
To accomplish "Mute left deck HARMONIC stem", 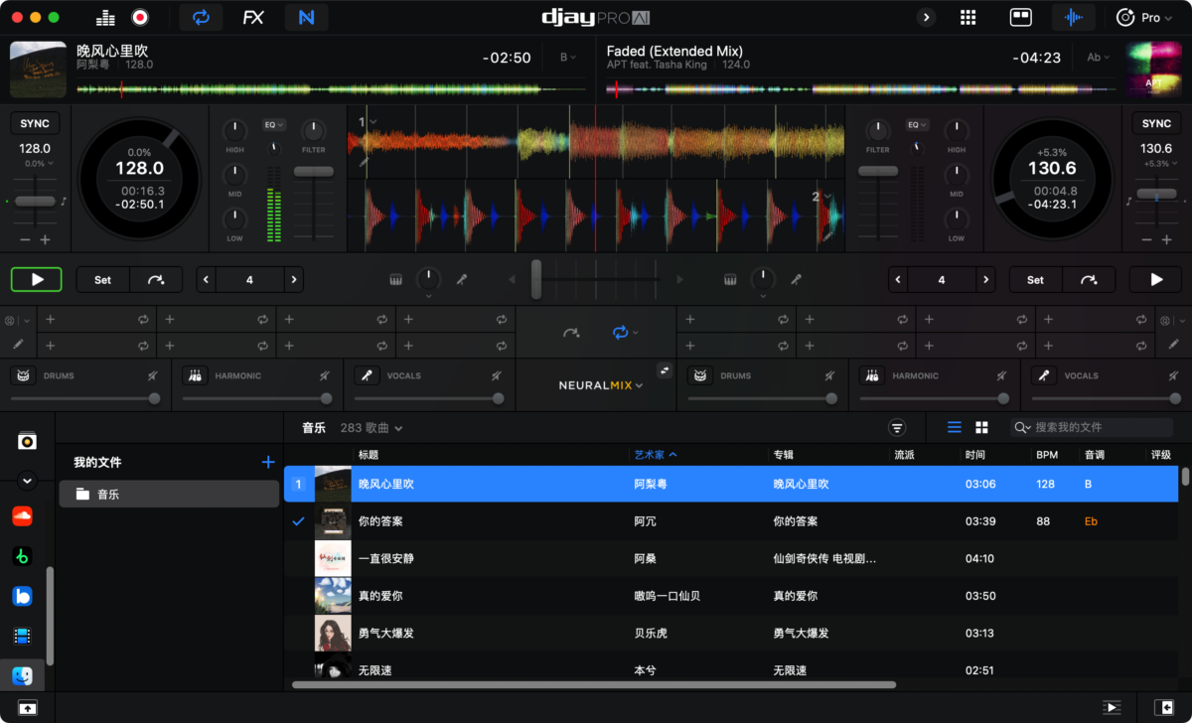I will point(325,376).
